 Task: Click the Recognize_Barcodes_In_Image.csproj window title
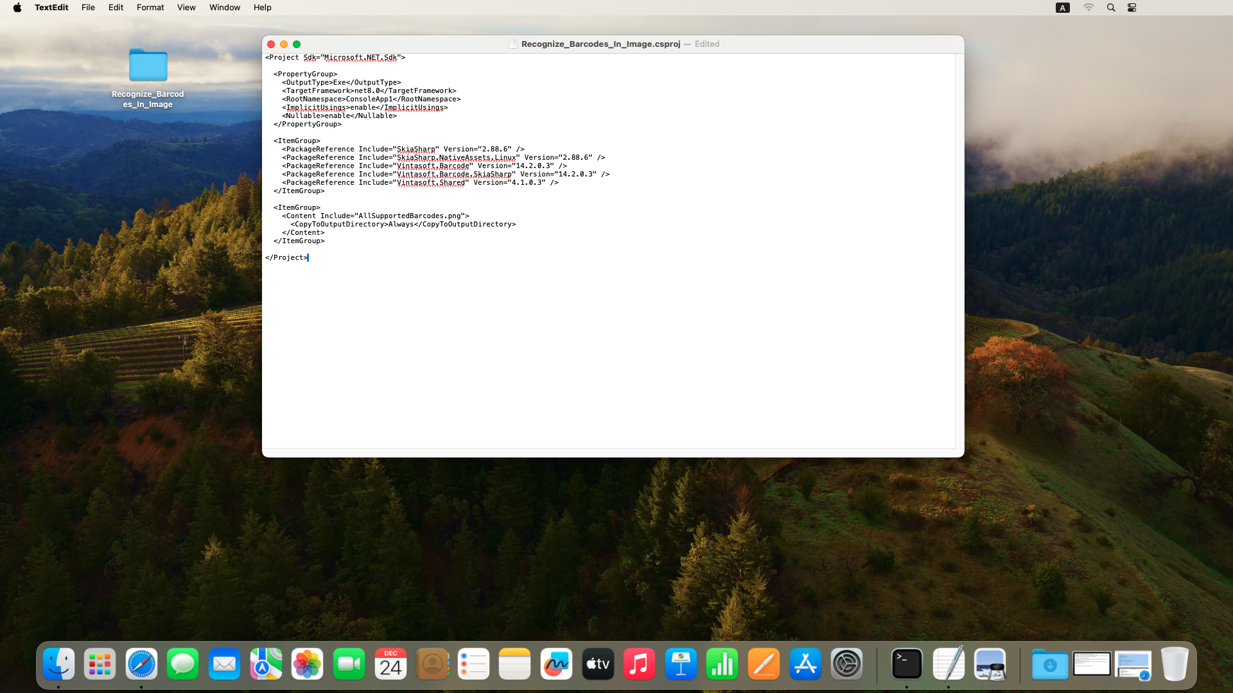tap(600, 44)
